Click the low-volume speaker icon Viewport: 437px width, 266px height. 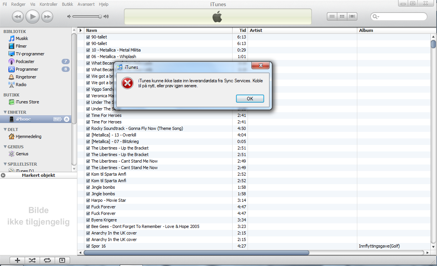[69, 17]
